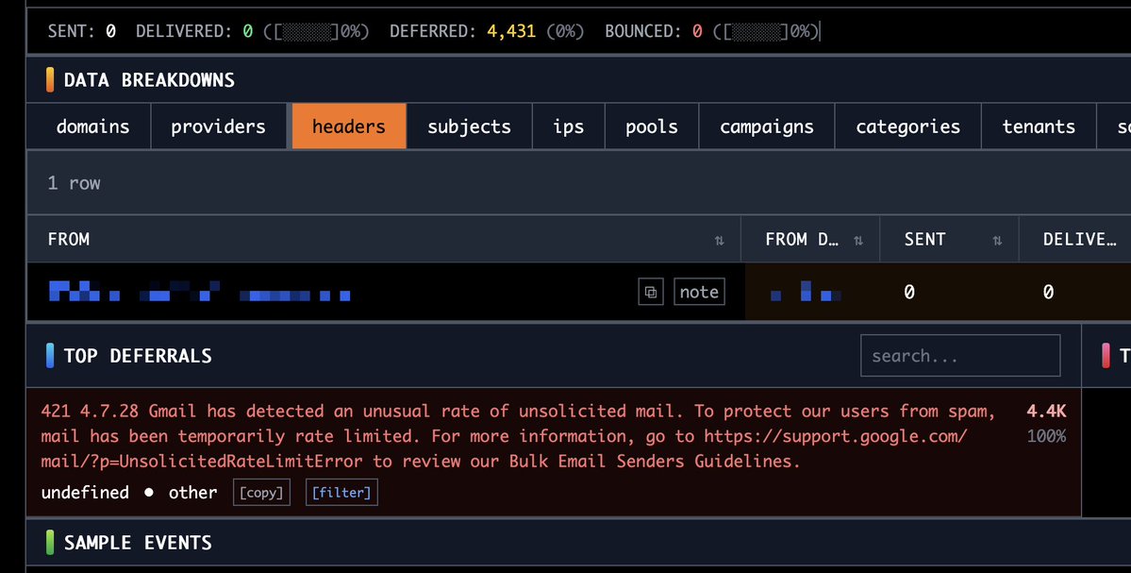This screenshot has height=573, width=1131.
Task: Click the DEFERRED 4,431 count
Action: (x=510, y=31)
